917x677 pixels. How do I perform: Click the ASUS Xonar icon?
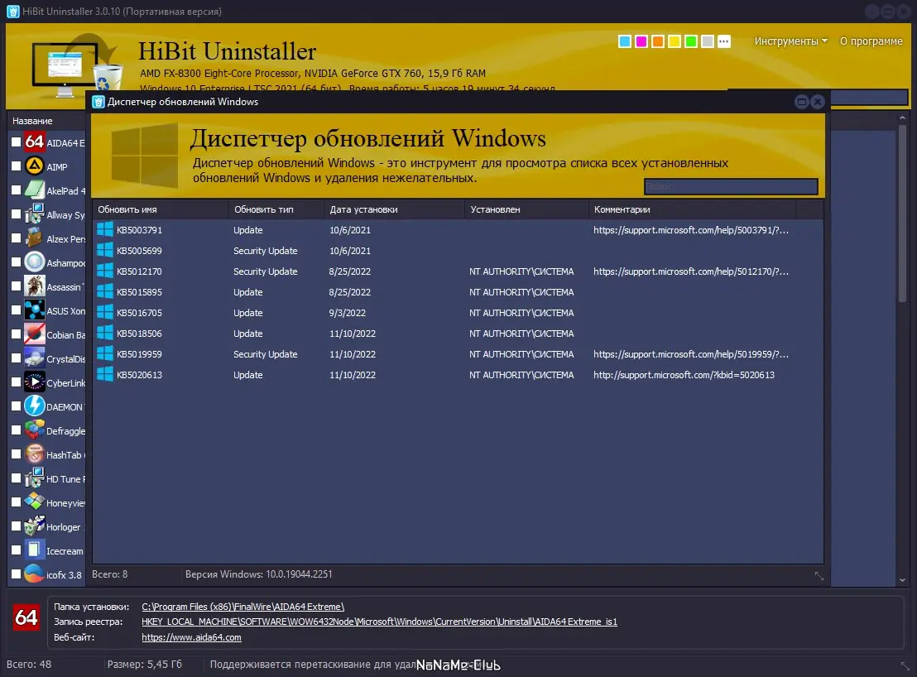[x=35, y=310]
